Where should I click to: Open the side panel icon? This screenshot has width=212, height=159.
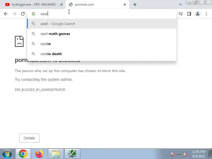click(x=189, y=14)
